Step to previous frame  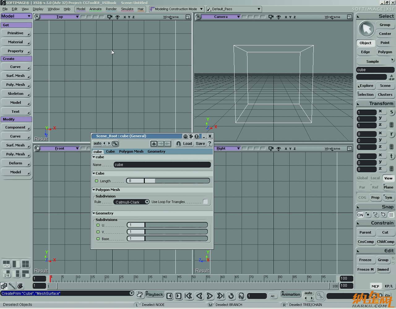coord(170,296)
